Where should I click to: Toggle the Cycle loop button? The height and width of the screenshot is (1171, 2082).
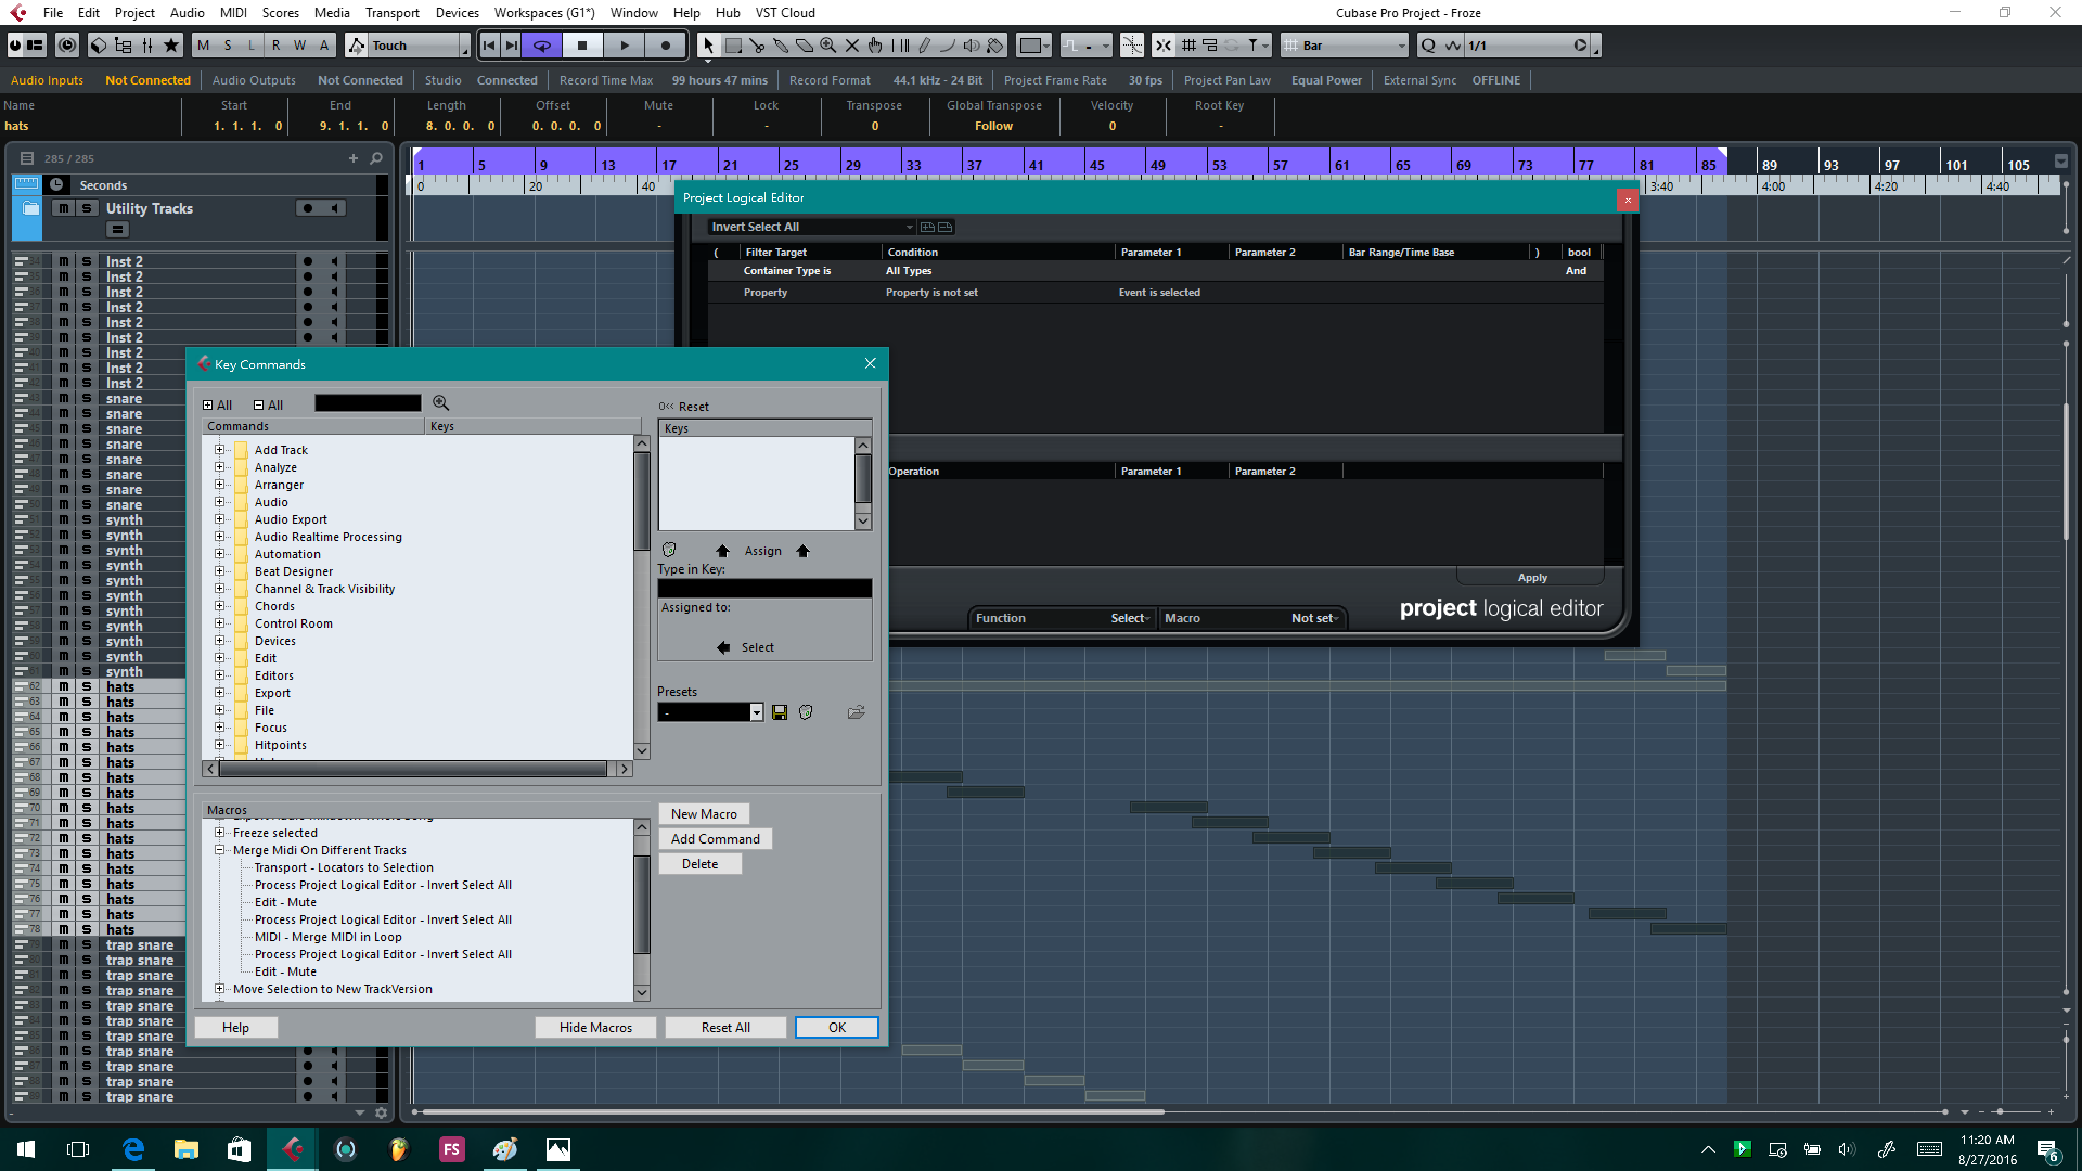(x=542, y=45)
